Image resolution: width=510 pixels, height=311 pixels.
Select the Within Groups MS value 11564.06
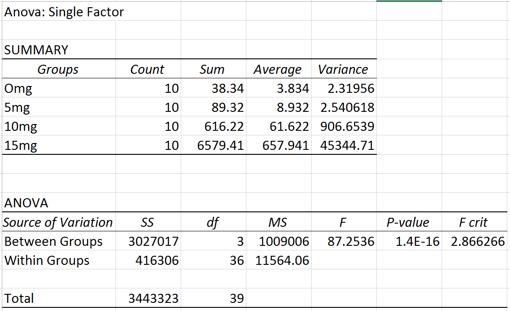click(x=282, y=261)
